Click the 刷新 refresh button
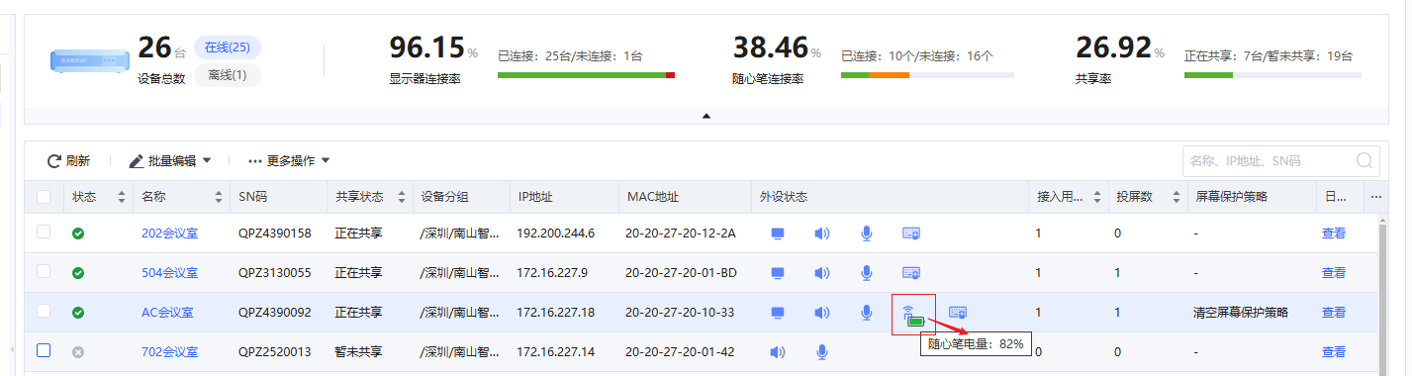The width and height of the screenshot is (1412, 376). point(68,160)
